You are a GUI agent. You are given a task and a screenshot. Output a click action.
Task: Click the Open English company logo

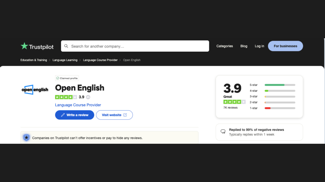[x=35, y=90]
